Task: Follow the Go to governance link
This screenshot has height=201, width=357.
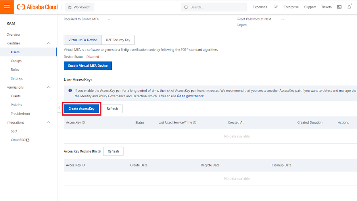Action: 190,96
